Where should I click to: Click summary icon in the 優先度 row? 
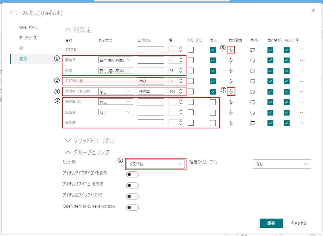[x=253, y=123]
